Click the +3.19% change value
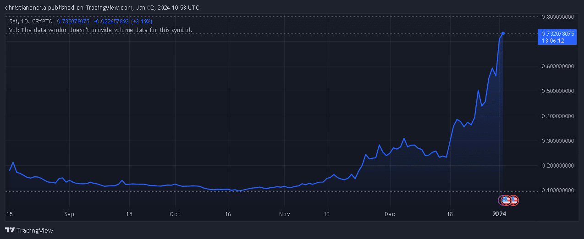This screenshot has height=239, width=584. (141, 22)
